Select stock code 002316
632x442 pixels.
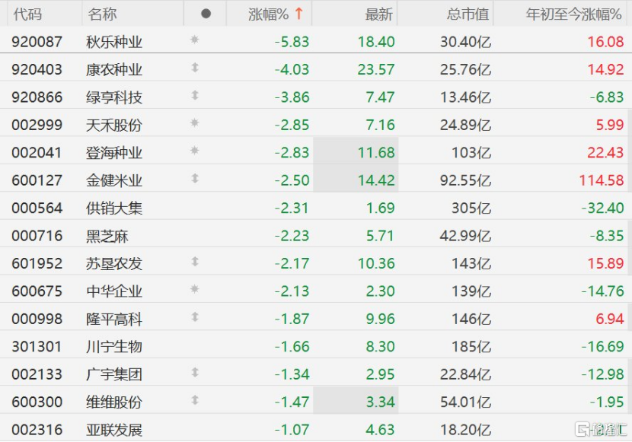tap(37, 431)
